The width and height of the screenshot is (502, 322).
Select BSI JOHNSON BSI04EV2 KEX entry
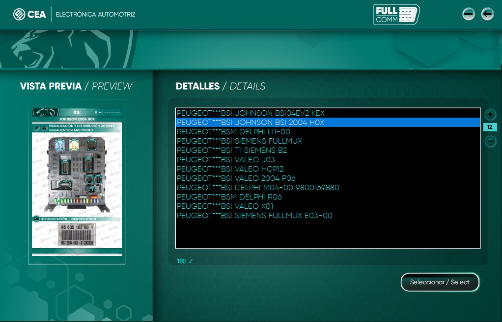click(251, 113)
